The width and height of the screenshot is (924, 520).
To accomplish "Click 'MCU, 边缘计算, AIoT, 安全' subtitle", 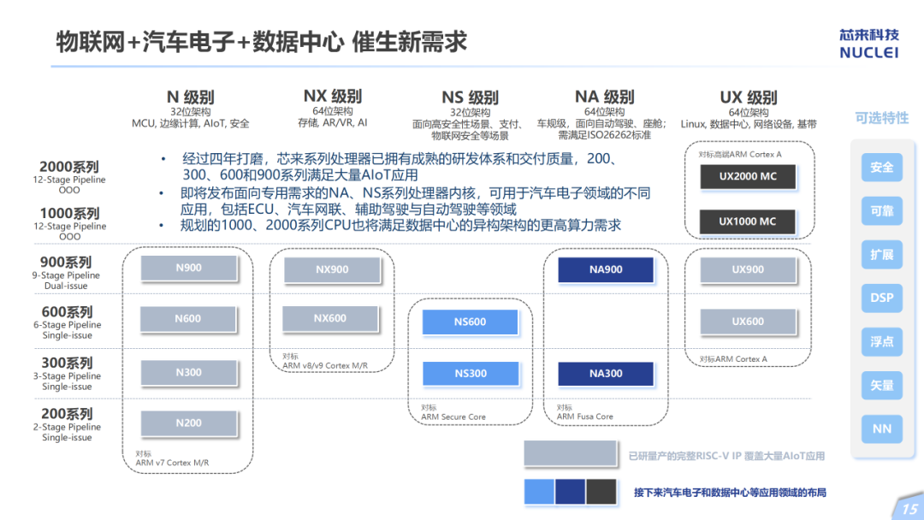I will click(190, 124).
